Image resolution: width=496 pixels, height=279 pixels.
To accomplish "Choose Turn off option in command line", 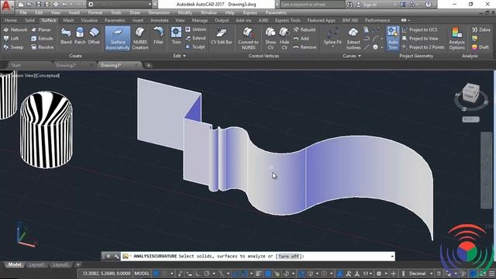I will click(289, 257).
